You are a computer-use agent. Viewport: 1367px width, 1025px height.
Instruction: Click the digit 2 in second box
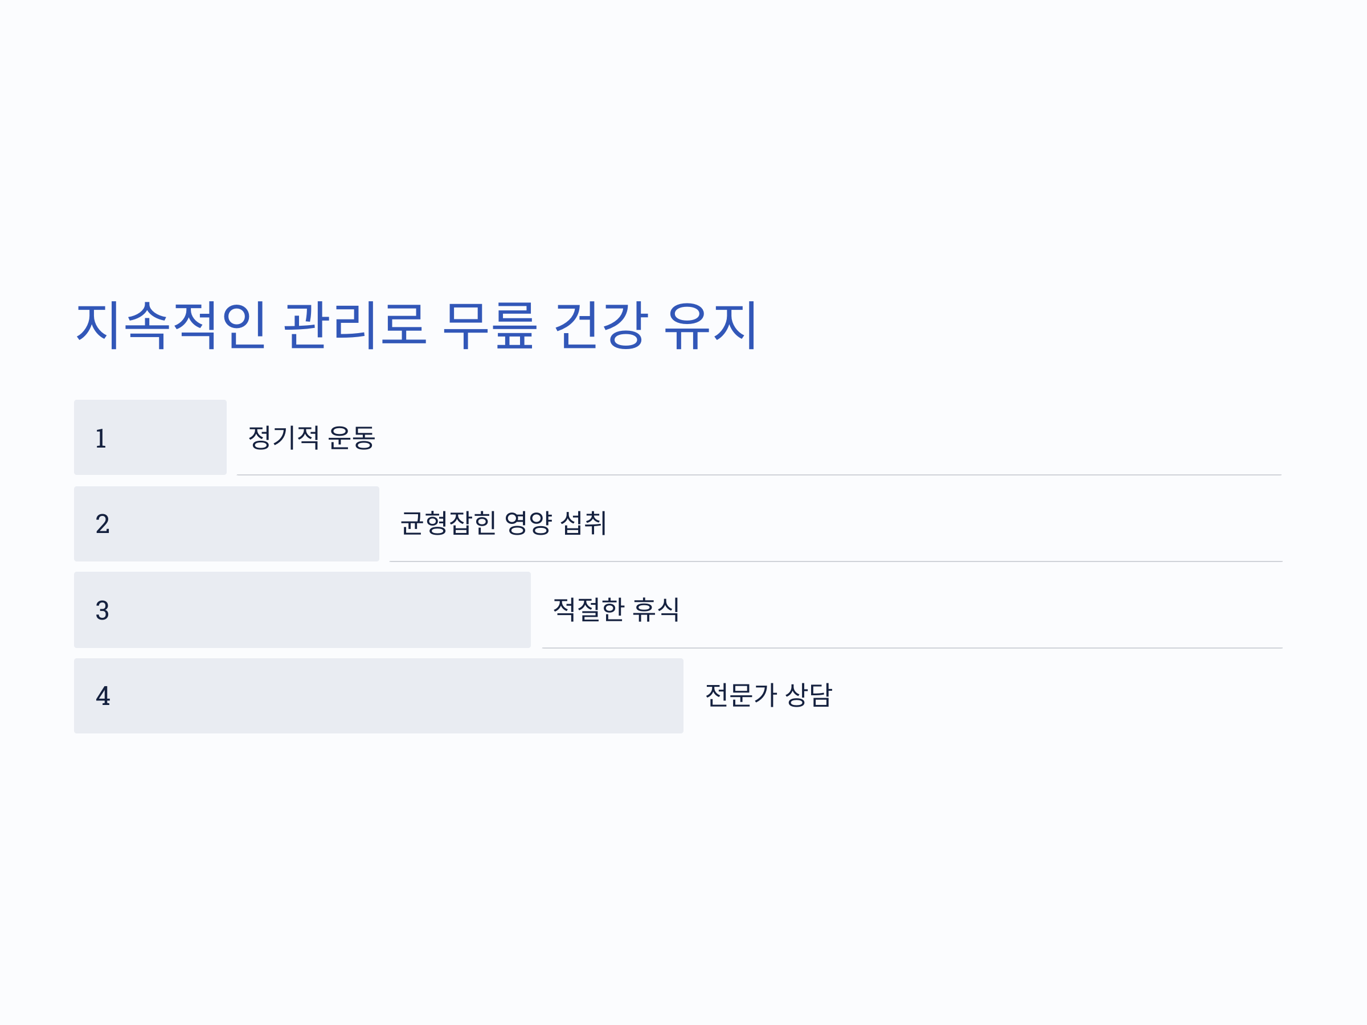pos(103,524)
